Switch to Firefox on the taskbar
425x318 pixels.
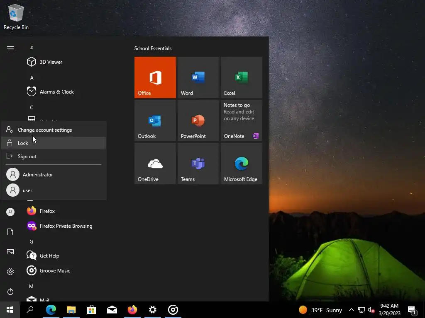click(x=132, y=310)
